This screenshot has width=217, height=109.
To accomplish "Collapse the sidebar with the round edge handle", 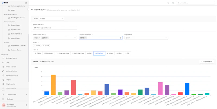I will (x=29, y=9).
